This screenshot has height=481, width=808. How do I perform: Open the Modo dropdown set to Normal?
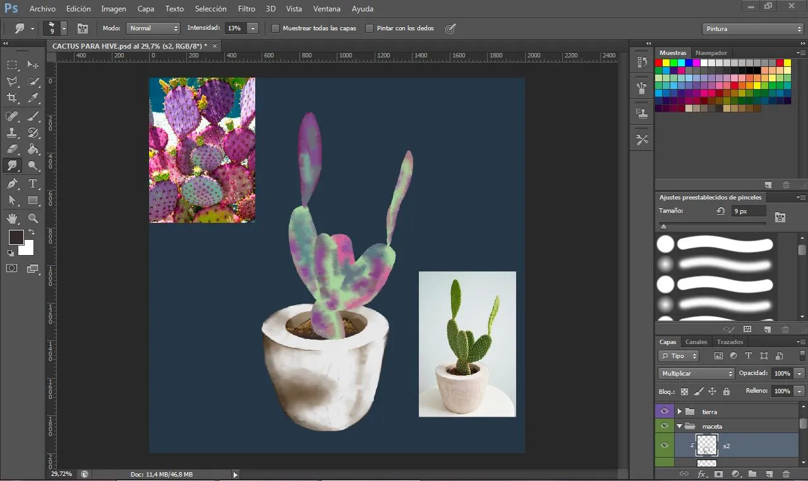coord(154,28)
